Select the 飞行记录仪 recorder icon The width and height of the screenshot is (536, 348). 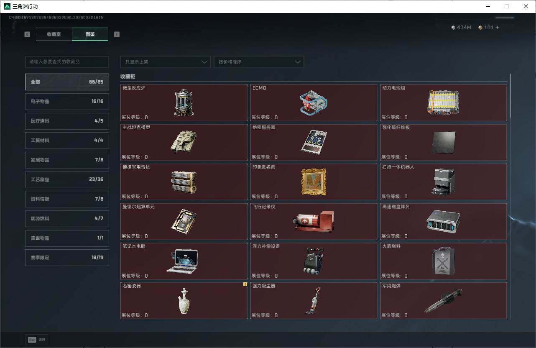(x=314, y=221)
